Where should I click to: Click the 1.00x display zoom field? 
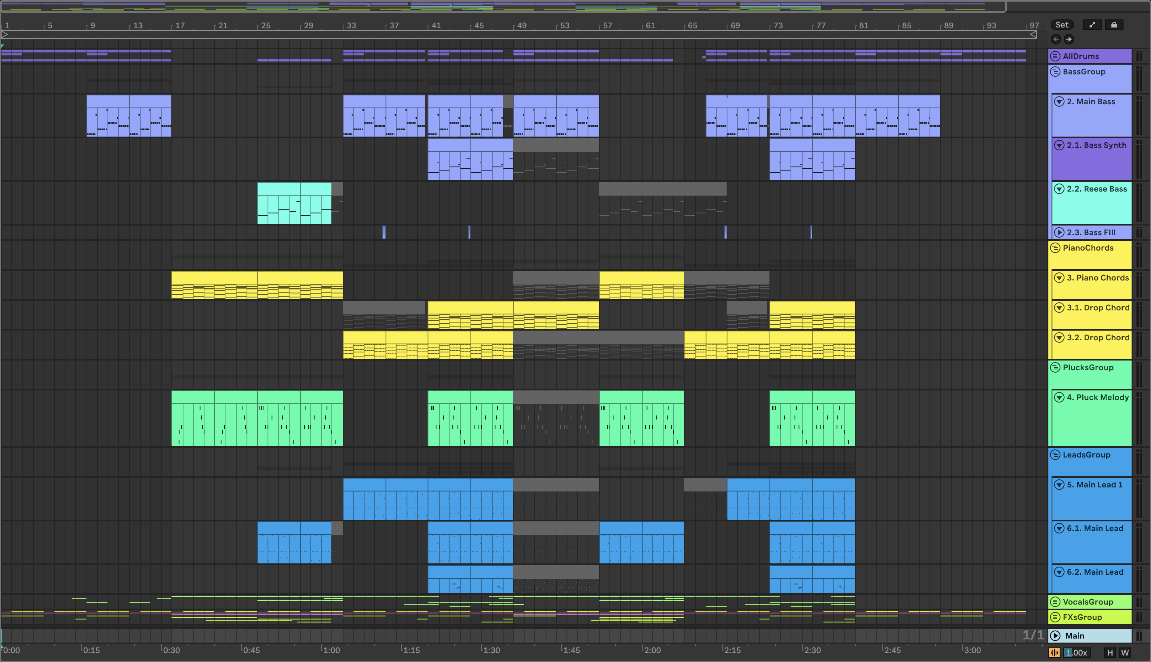tap(1077, 653)
